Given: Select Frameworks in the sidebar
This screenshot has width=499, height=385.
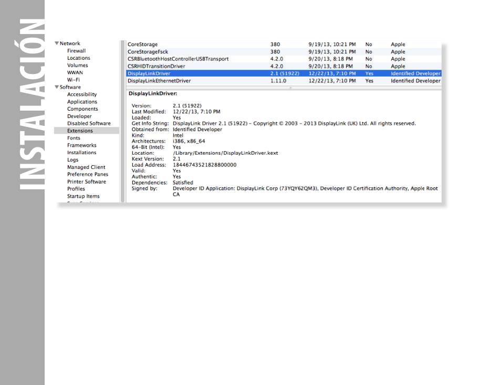Looking at the screenshot, I should 81,145.
